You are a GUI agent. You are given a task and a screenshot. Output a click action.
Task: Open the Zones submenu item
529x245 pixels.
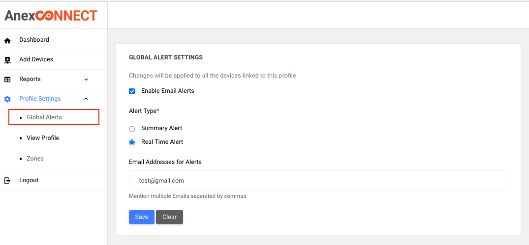pos(35,159)
